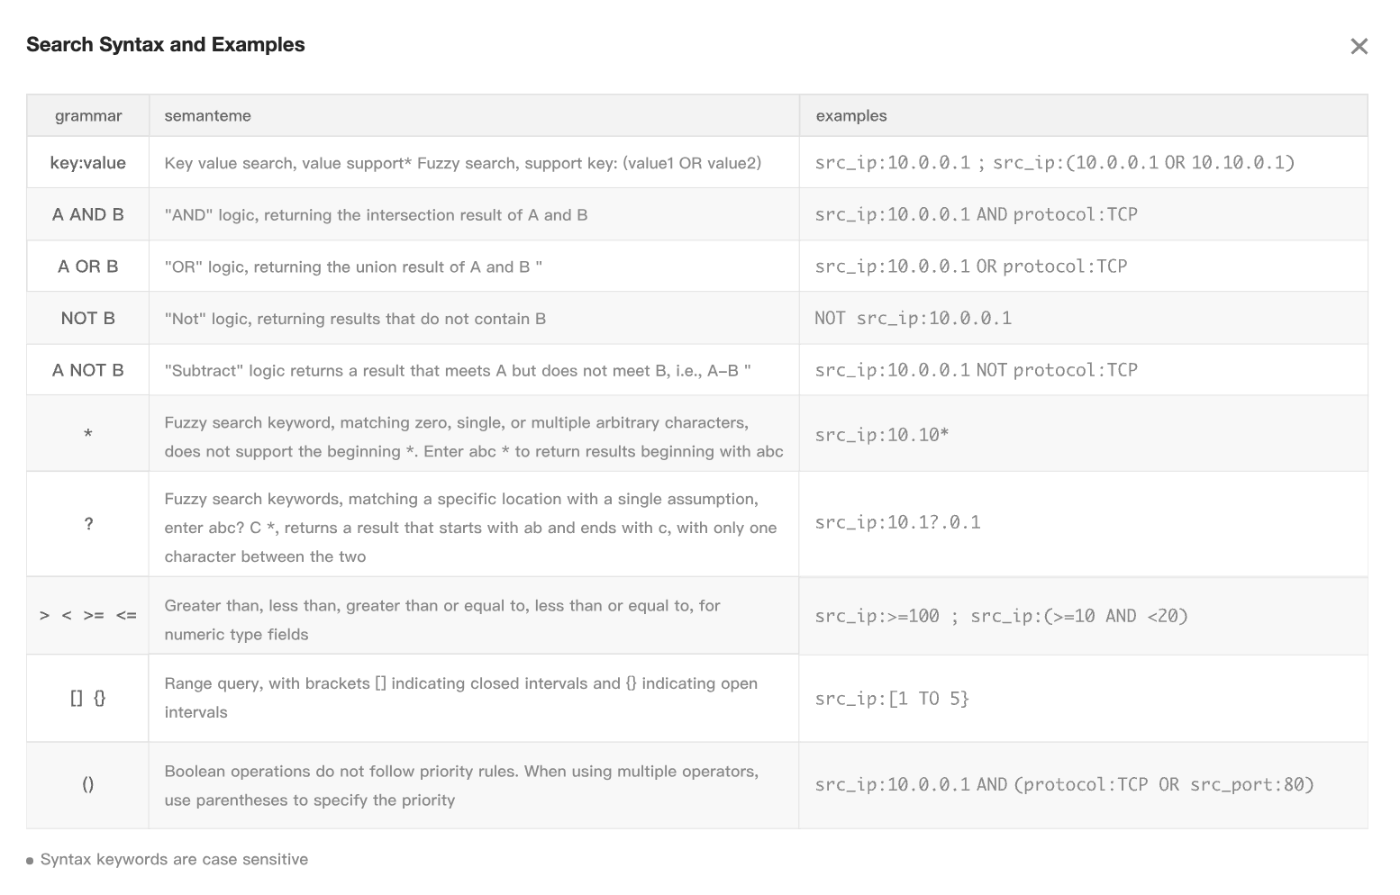Click the parentheses grammar cell

pos(88,784)
